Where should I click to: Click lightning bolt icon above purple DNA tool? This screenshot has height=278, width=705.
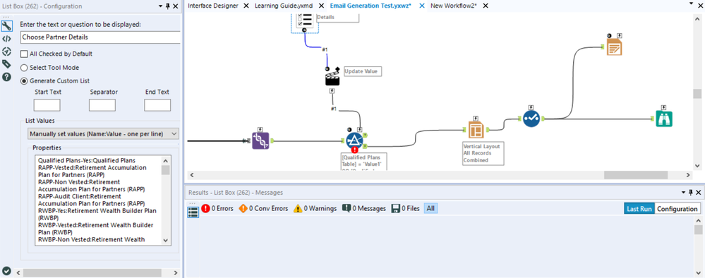(x=260, y=129)
